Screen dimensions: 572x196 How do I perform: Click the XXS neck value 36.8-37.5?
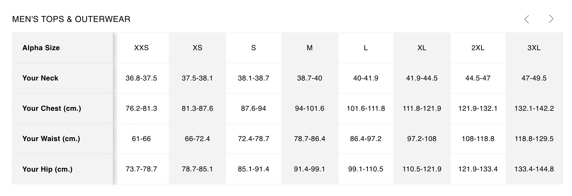(141, 78)
